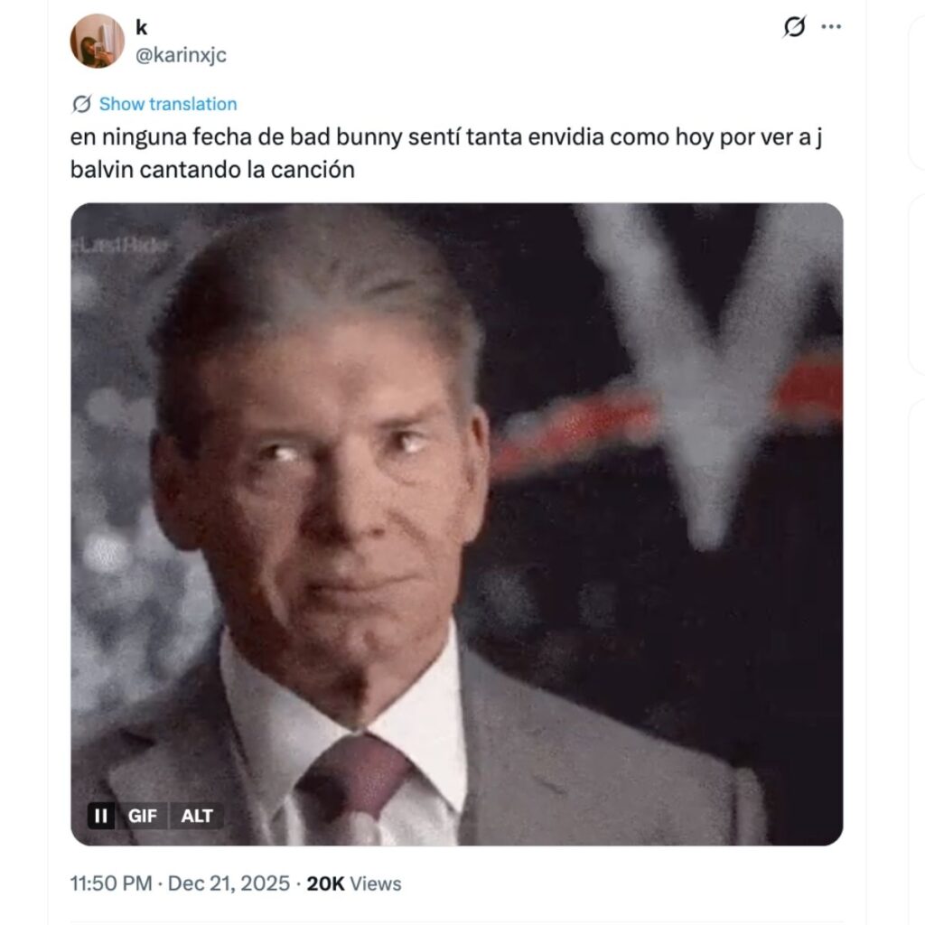Image resolution: width=925 pixels, height=925 pixels.
Task: Click the second line 'balvin cantando la canción'
Action: (212, 170)
